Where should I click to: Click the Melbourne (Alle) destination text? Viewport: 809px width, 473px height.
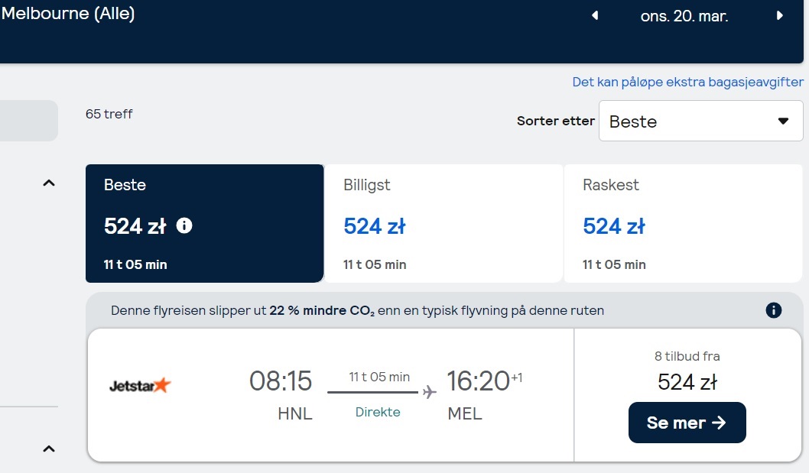pyautogui.click(x=68, y=14)
